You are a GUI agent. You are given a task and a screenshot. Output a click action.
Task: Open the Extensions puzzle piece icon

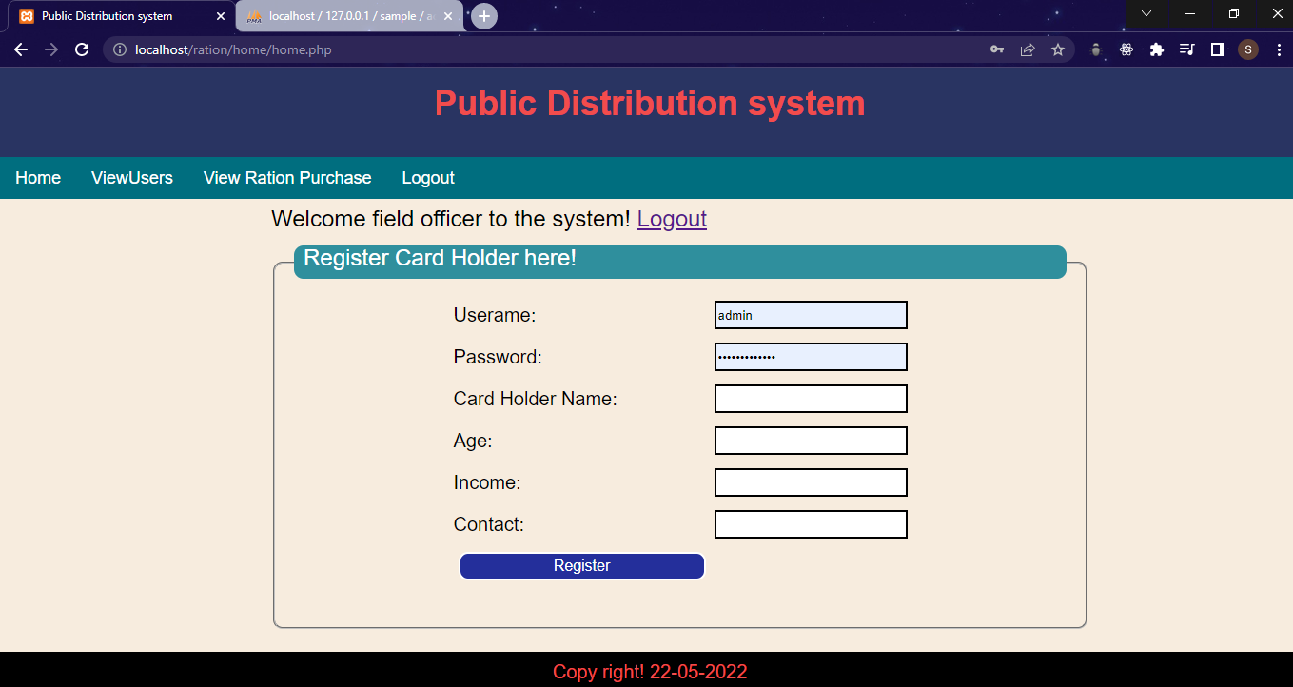click(1157, 49)
